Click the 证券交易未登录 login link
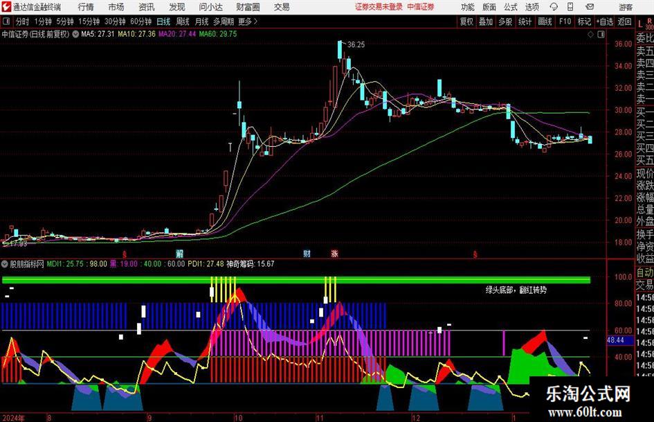Image resolution: width=654 pixels, height=422 pixels. pos(379,7)
